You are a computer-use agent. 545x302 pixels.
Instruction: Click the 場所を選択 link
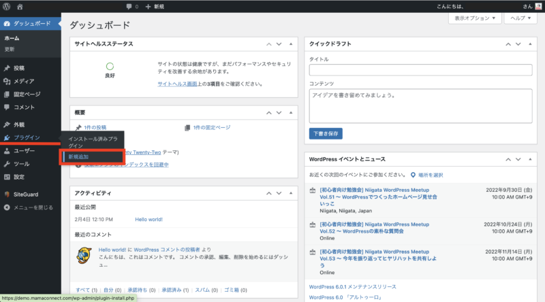431,175
